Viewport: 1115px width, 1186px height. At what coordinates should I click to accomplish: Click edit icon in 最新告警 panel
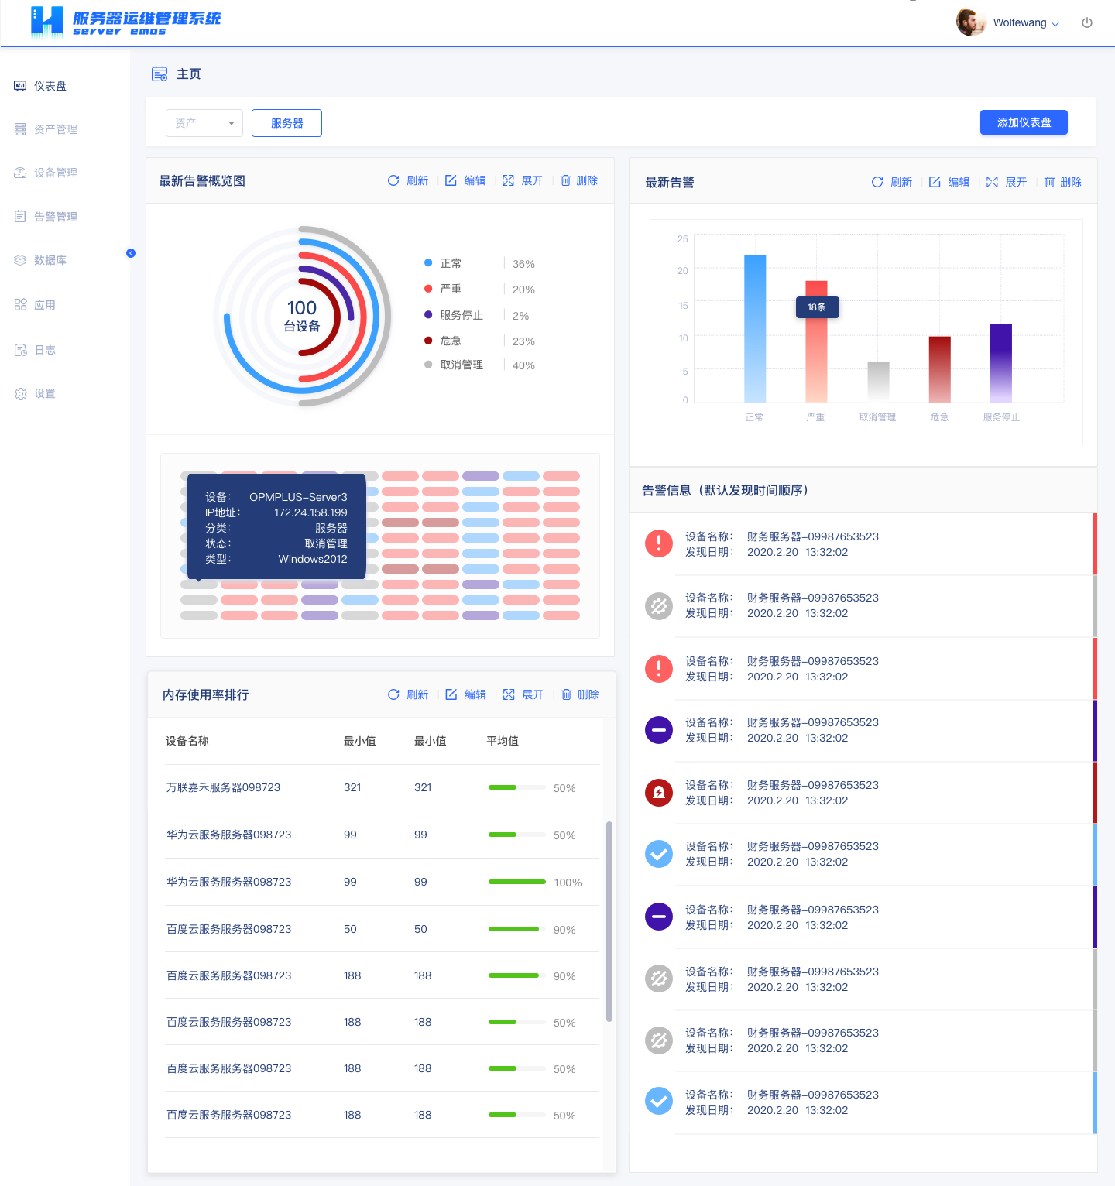click(x=935, y=182)
